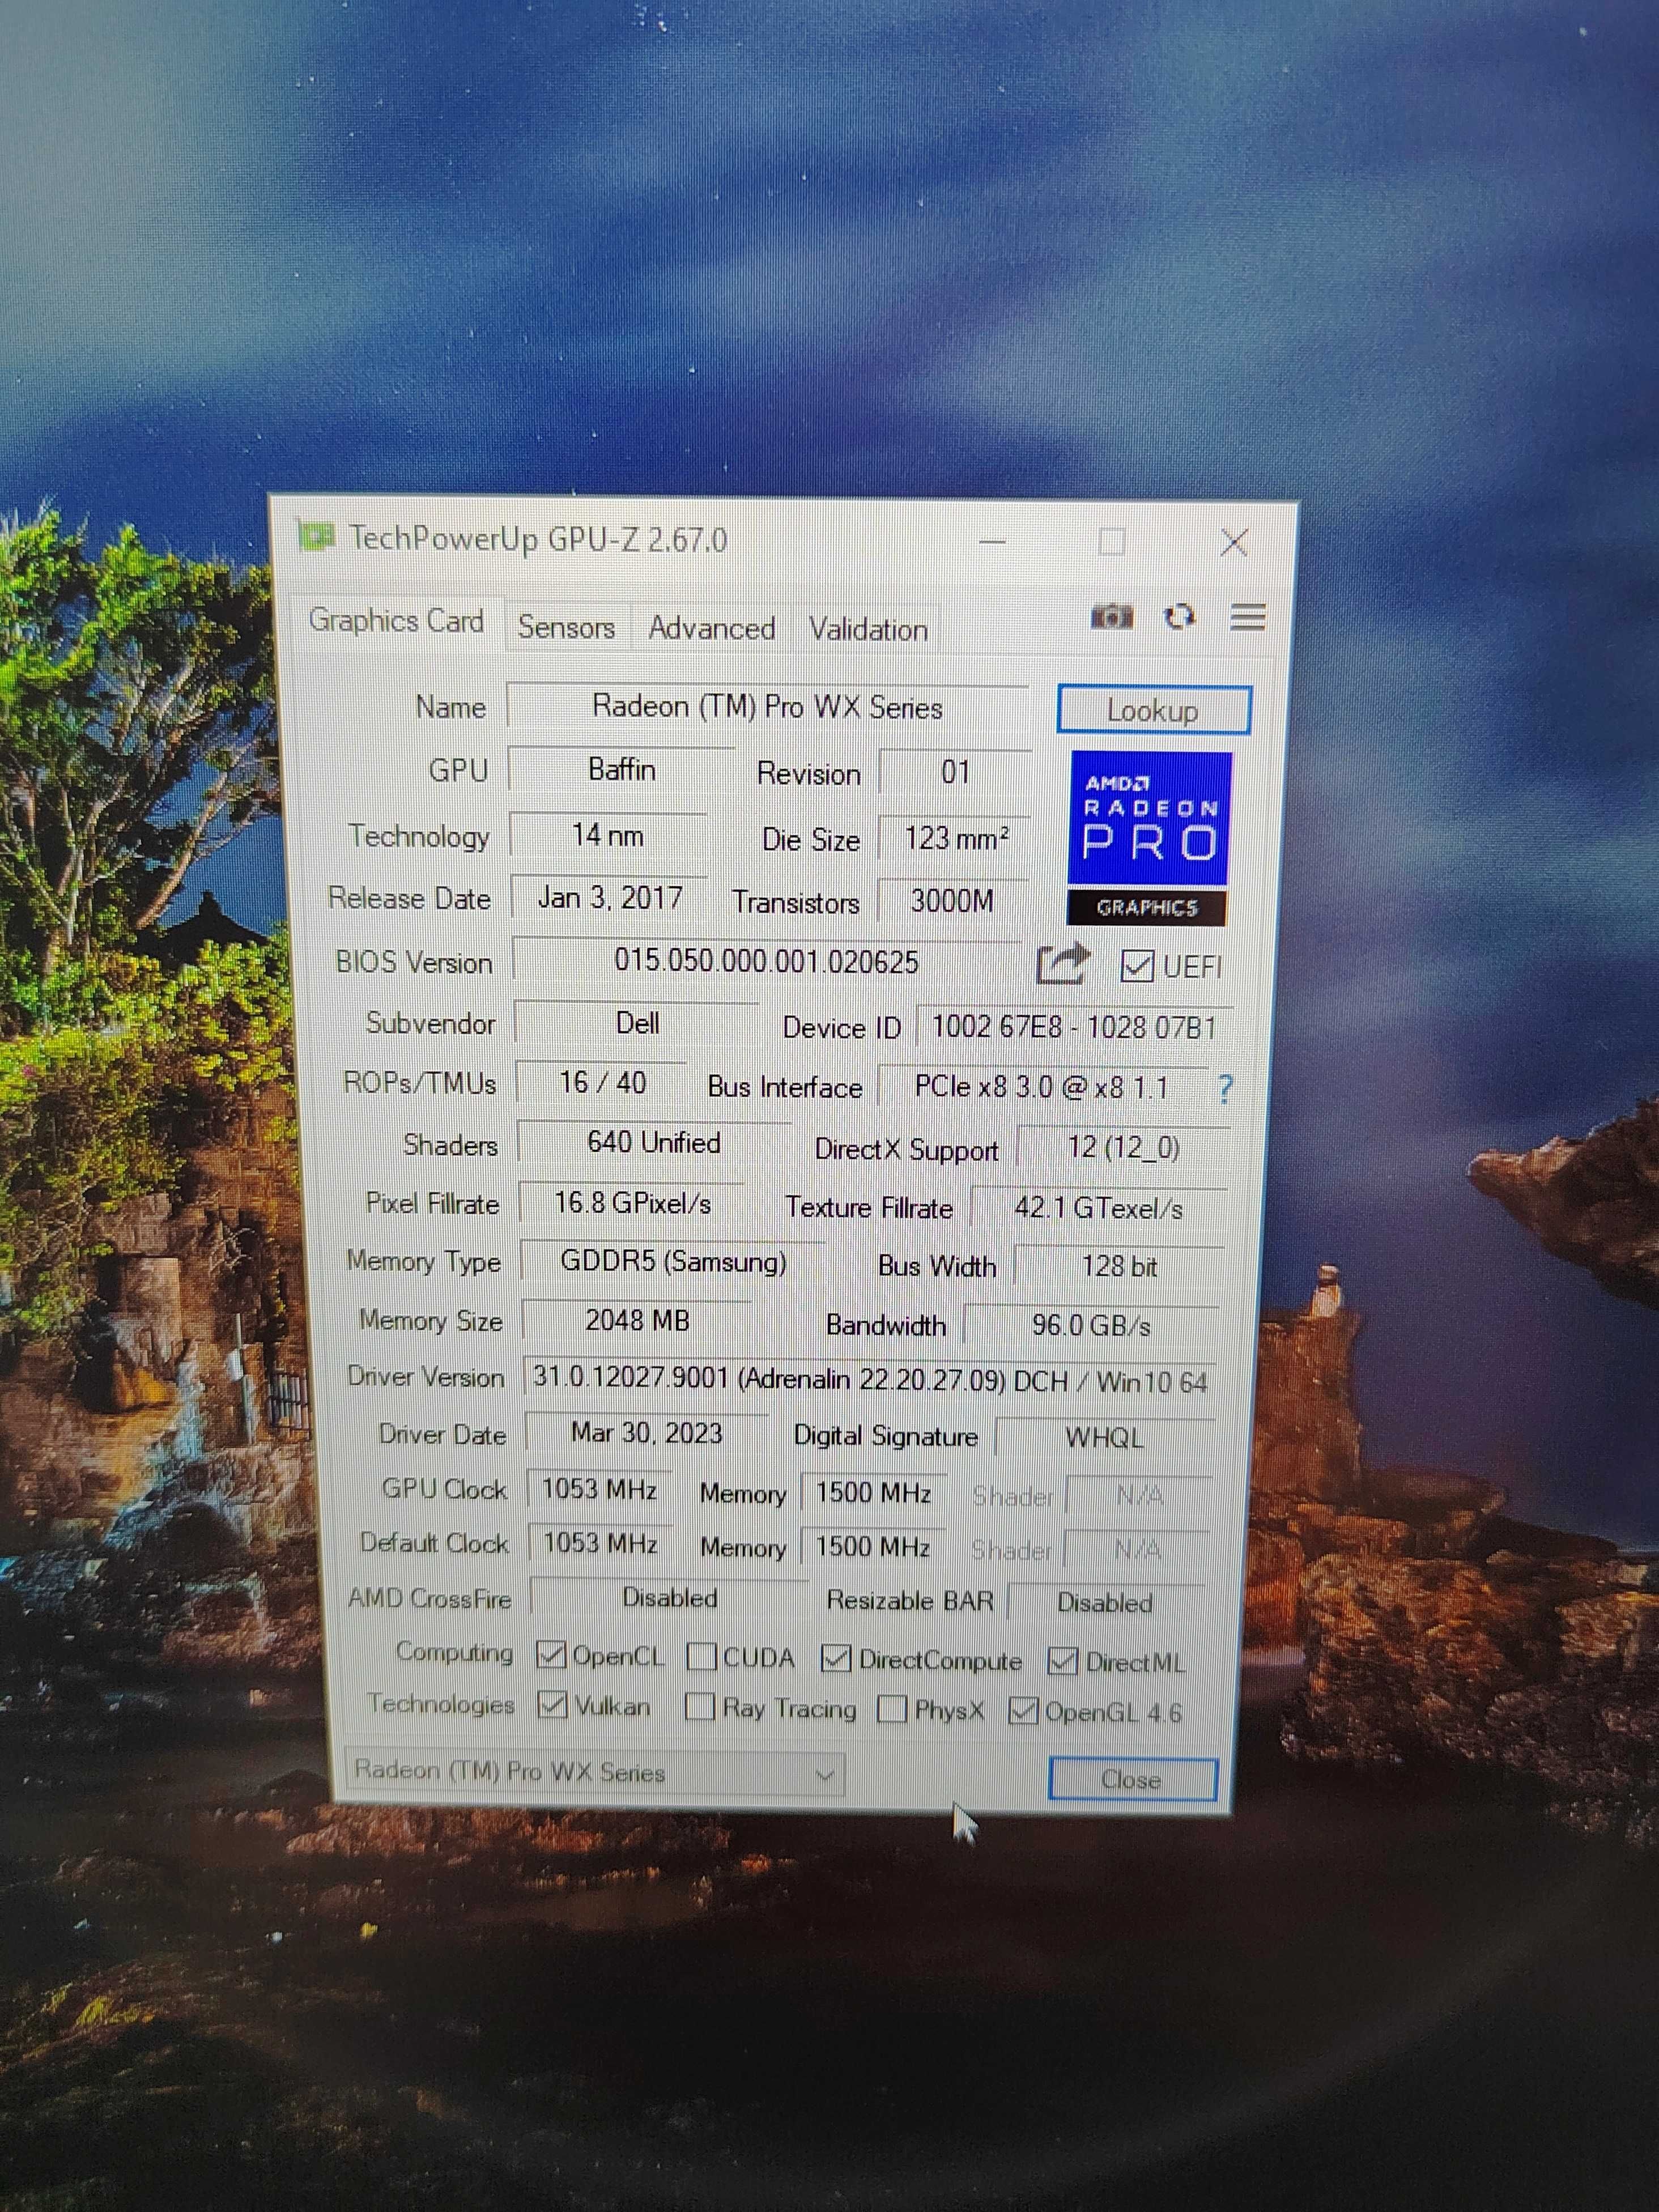1659x2212 pixels.
Task: Click the Name field Radeon Pro WX Series
Action: click(x=767, y=707)
